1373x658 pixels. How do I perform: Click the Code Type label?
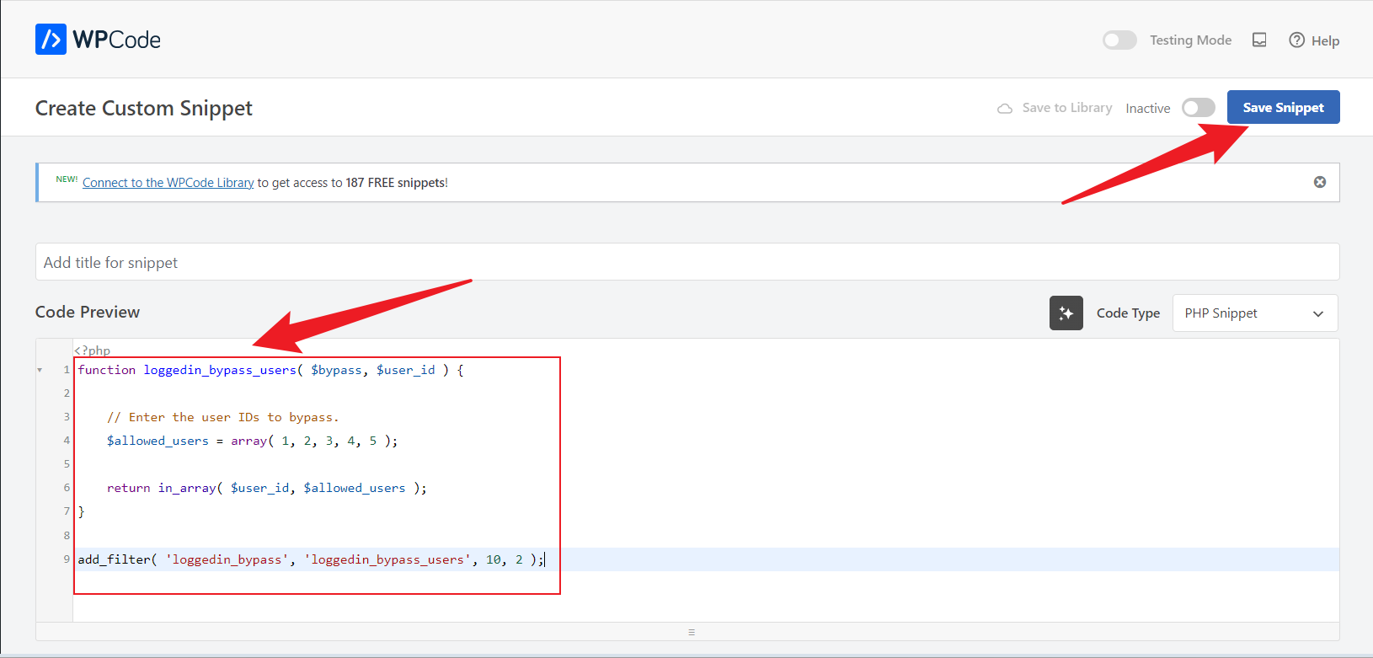pos(1128,313)
